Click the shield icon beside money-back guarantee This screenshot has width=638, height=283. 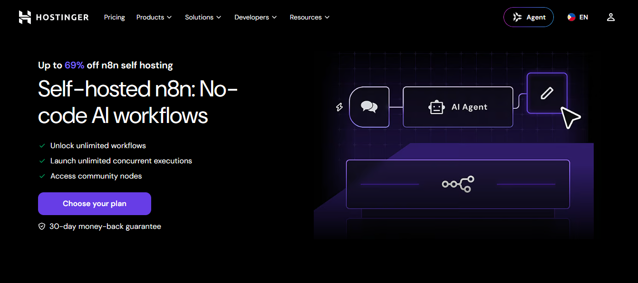tap(42, 226)
